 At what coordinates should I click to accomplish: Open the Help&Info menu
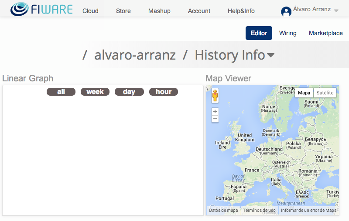click(x=241, y=11)
